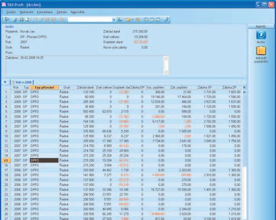Screen dimensions: 276x220
Task: Open the Adresář poplatníků folder icon
Action: [261, 51]
